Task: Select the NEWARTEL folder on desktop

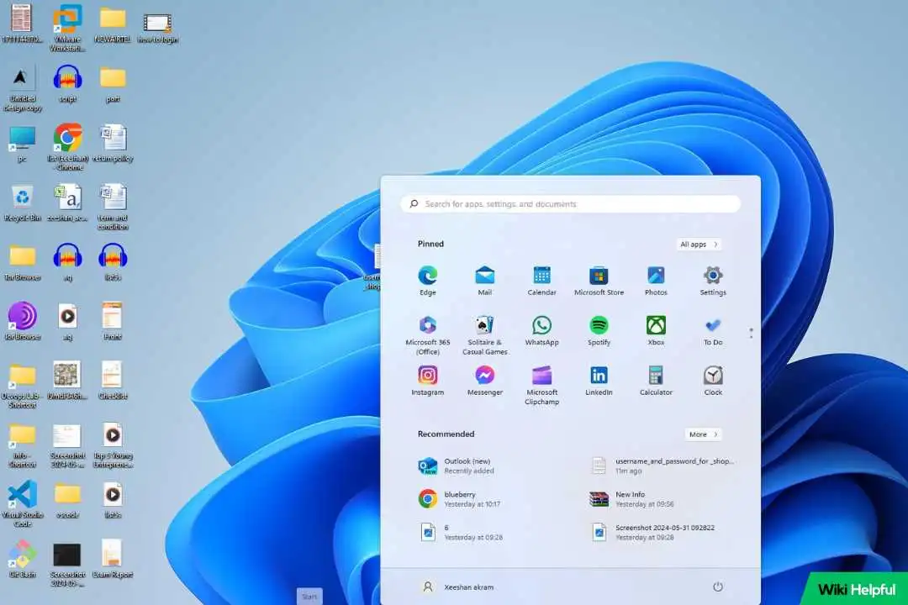Action: click(113, 24)
